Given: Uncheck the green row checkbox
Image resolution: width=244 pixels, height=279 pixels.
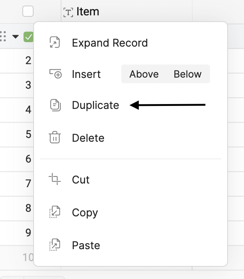Looking at the screenshot, I should coord(28,37).
